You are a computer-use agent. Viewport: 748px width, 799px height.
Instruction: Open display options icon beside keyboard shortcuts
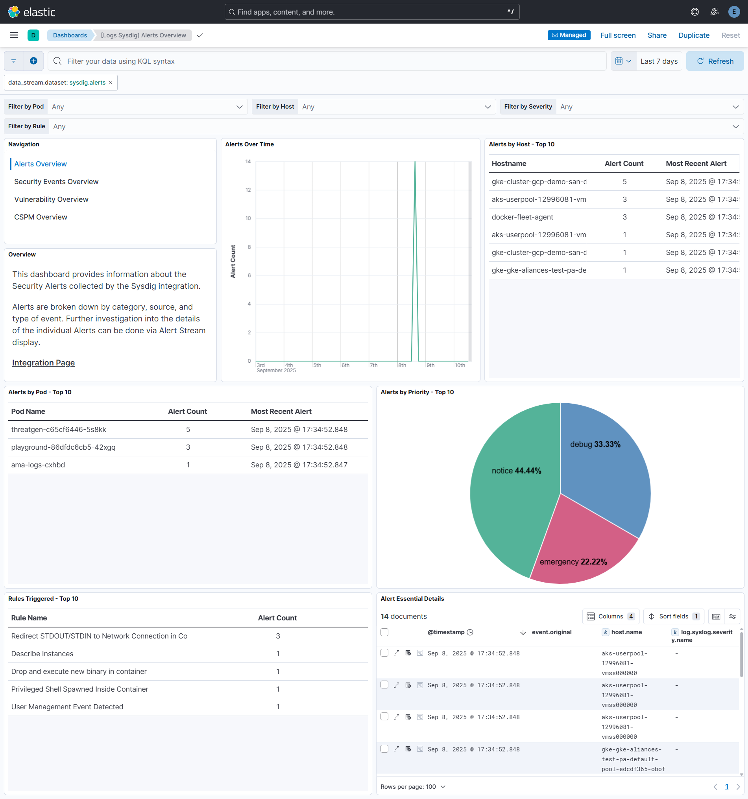732,616
